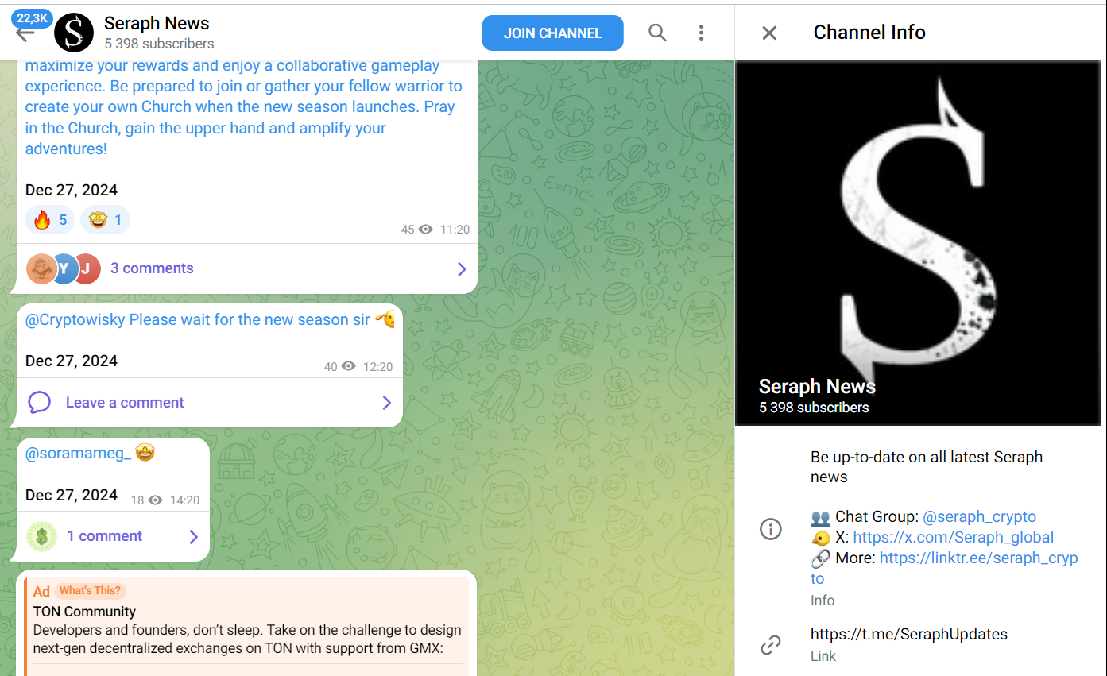
Task: Click the J commenter avatar
Action: [86, 268]
